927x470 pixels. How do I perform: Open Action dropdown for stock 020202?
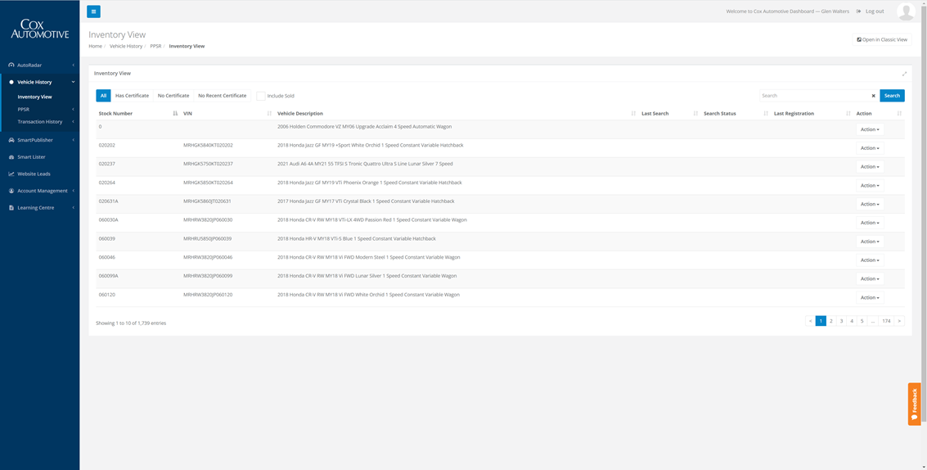[870, 148]
